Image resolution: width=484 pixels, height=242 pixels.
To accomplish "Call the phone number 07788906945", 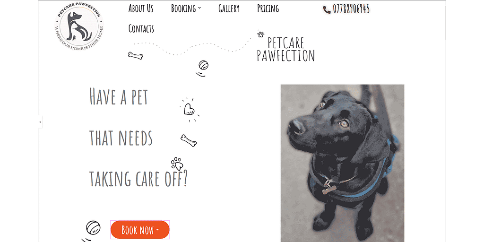I will (351, 9).
